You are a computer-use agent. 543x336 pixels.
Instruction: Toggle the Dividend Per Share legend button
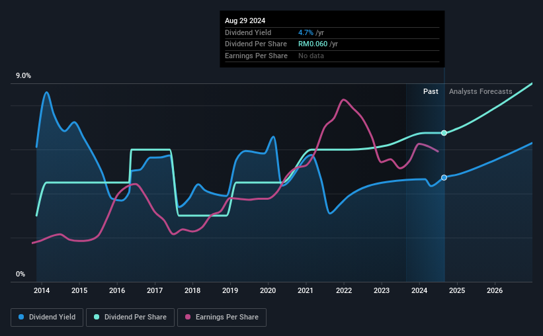130,317
